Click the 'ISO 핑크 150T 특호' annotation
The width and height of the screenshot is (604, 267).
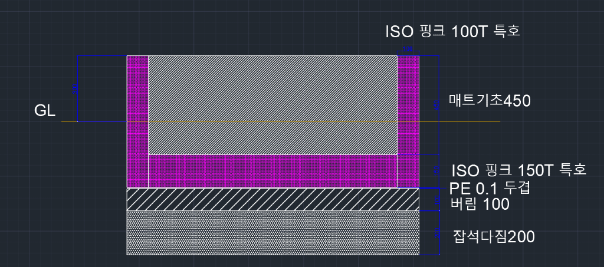(x=518, y=171)
